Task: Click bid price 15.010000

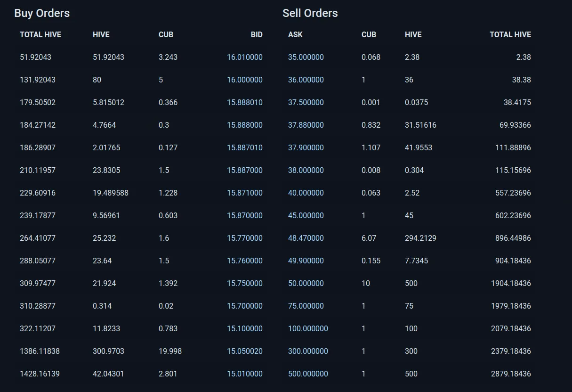Action: pyautogui.click(x=245, y=374)
